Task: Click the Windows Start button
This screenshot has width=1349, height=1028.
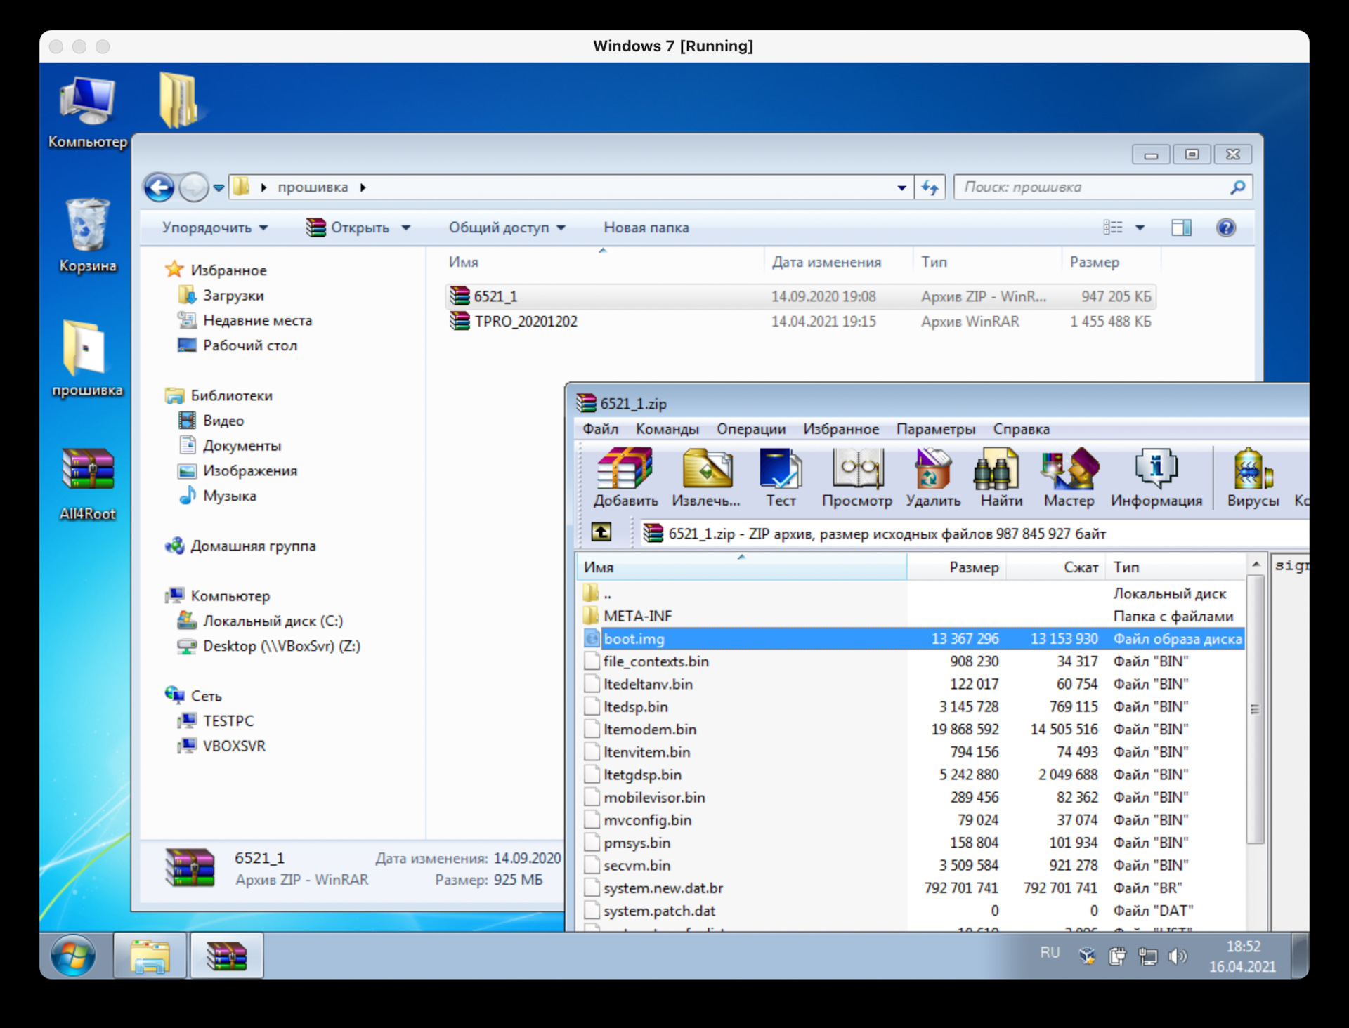Action: coord(73,956)
